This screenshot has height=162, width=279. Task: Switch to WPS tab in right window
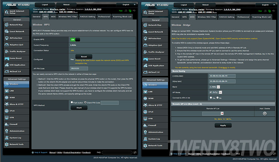pos(184,17)
